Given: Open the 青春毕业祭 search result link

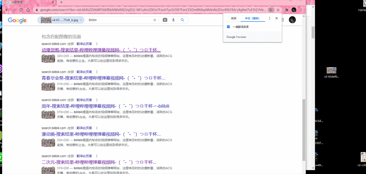Looking at the screenshot, I should (103, 78).
